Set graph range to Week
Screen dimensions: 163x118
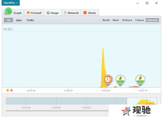point(116,20)
